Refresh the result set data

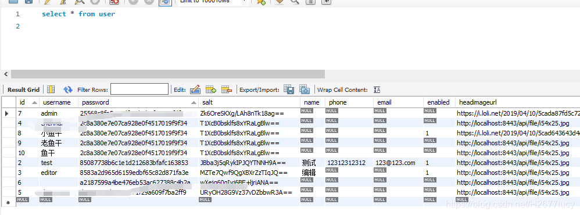point(67,89)
